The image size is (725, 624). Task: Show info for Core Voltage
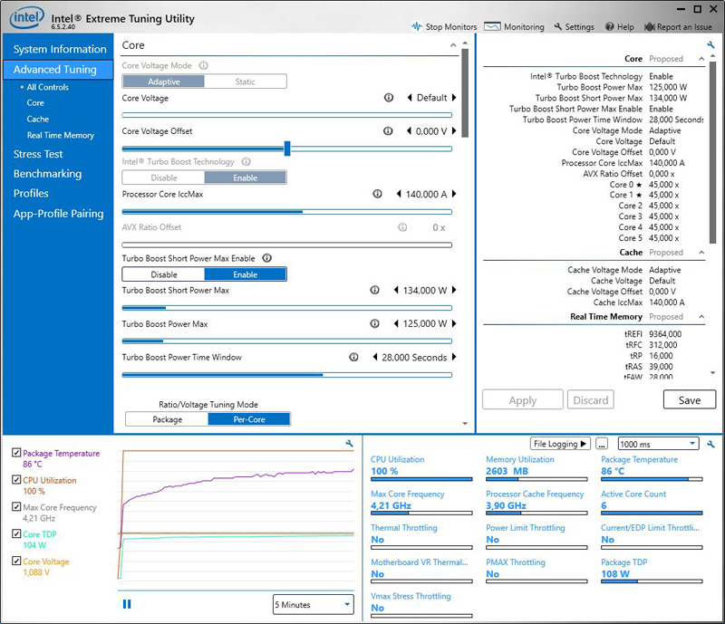coord(389,98)
